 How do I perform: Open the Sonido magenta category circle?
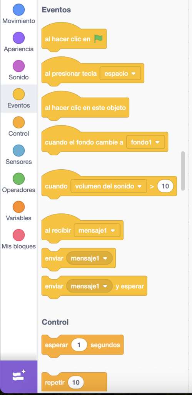[18, 66]
